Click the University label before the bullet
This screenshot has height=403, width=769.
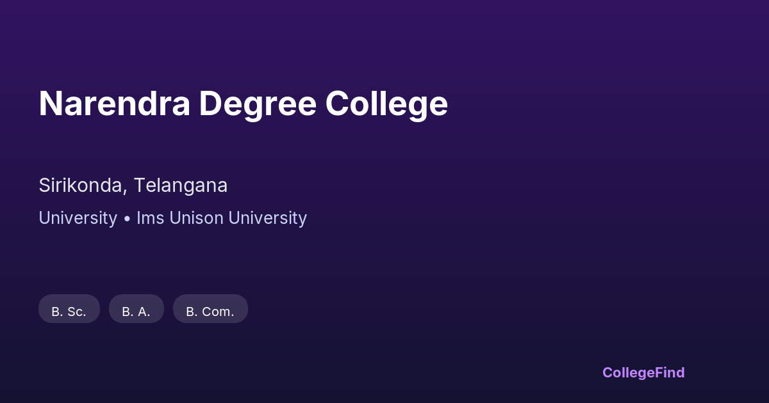click(x=78, y=218)
